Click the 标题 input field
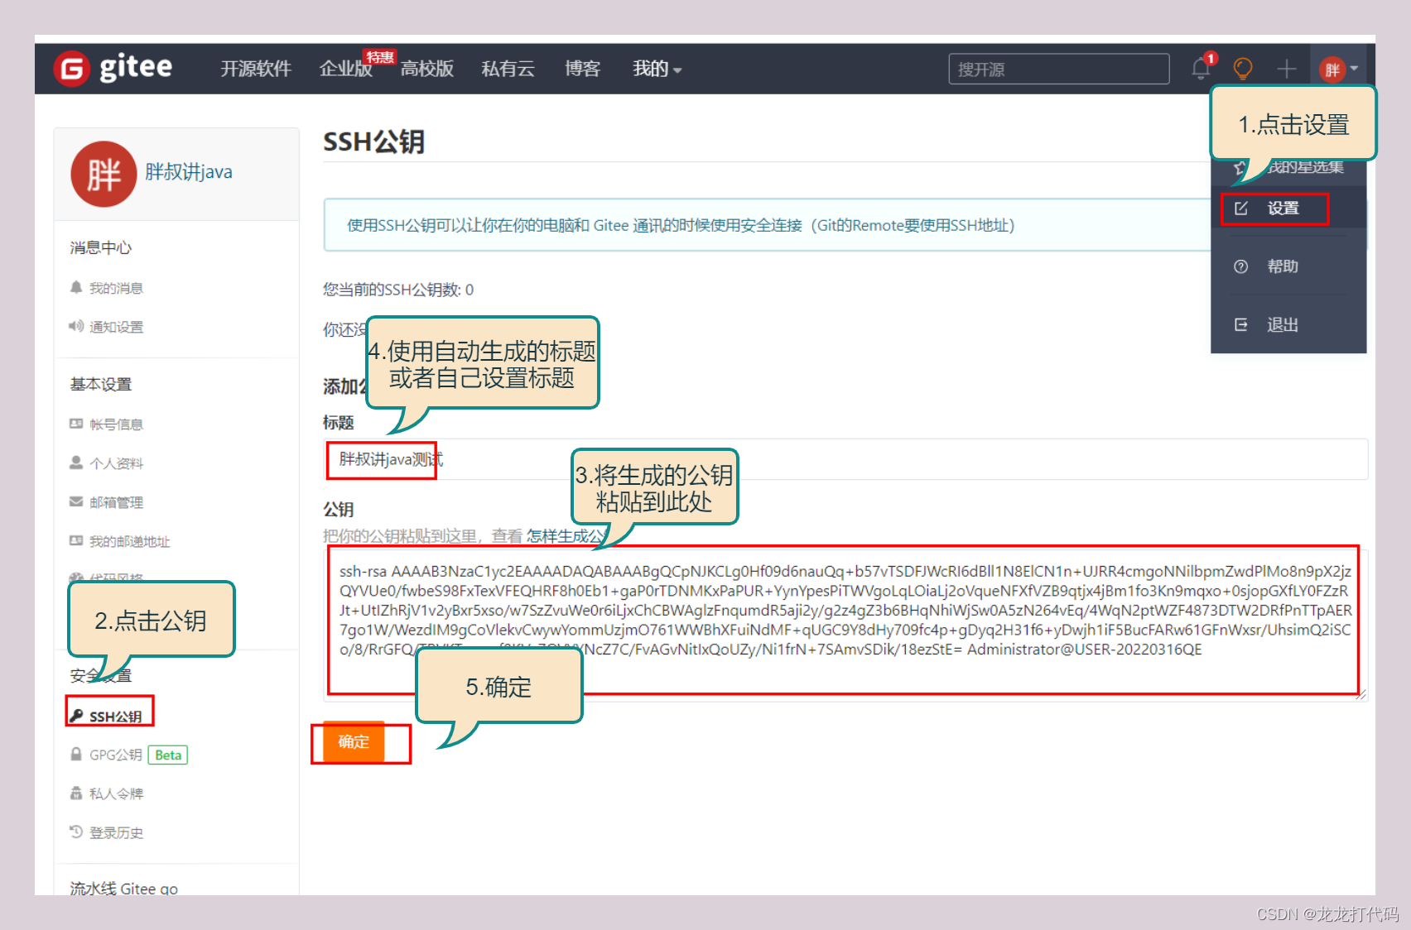 845,459
